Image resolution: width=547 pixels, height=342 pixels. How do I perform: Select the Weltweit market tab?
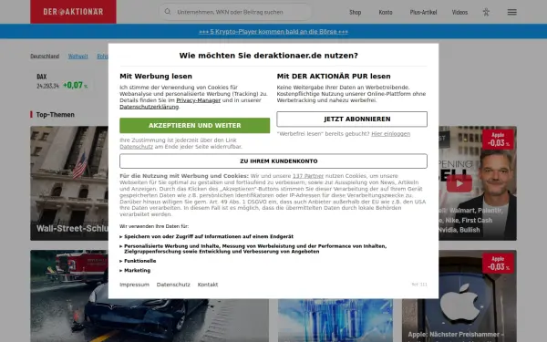point(77,57)
